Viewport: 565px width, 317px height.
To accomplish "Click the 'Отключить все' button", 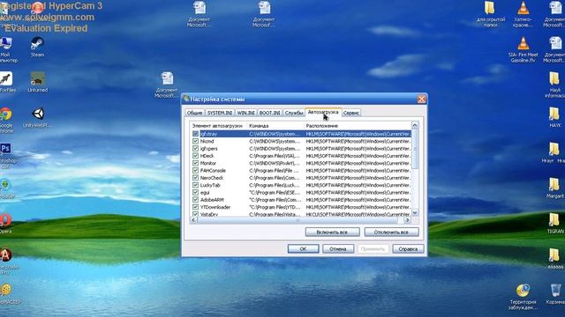I will click(x=391, y=232).
